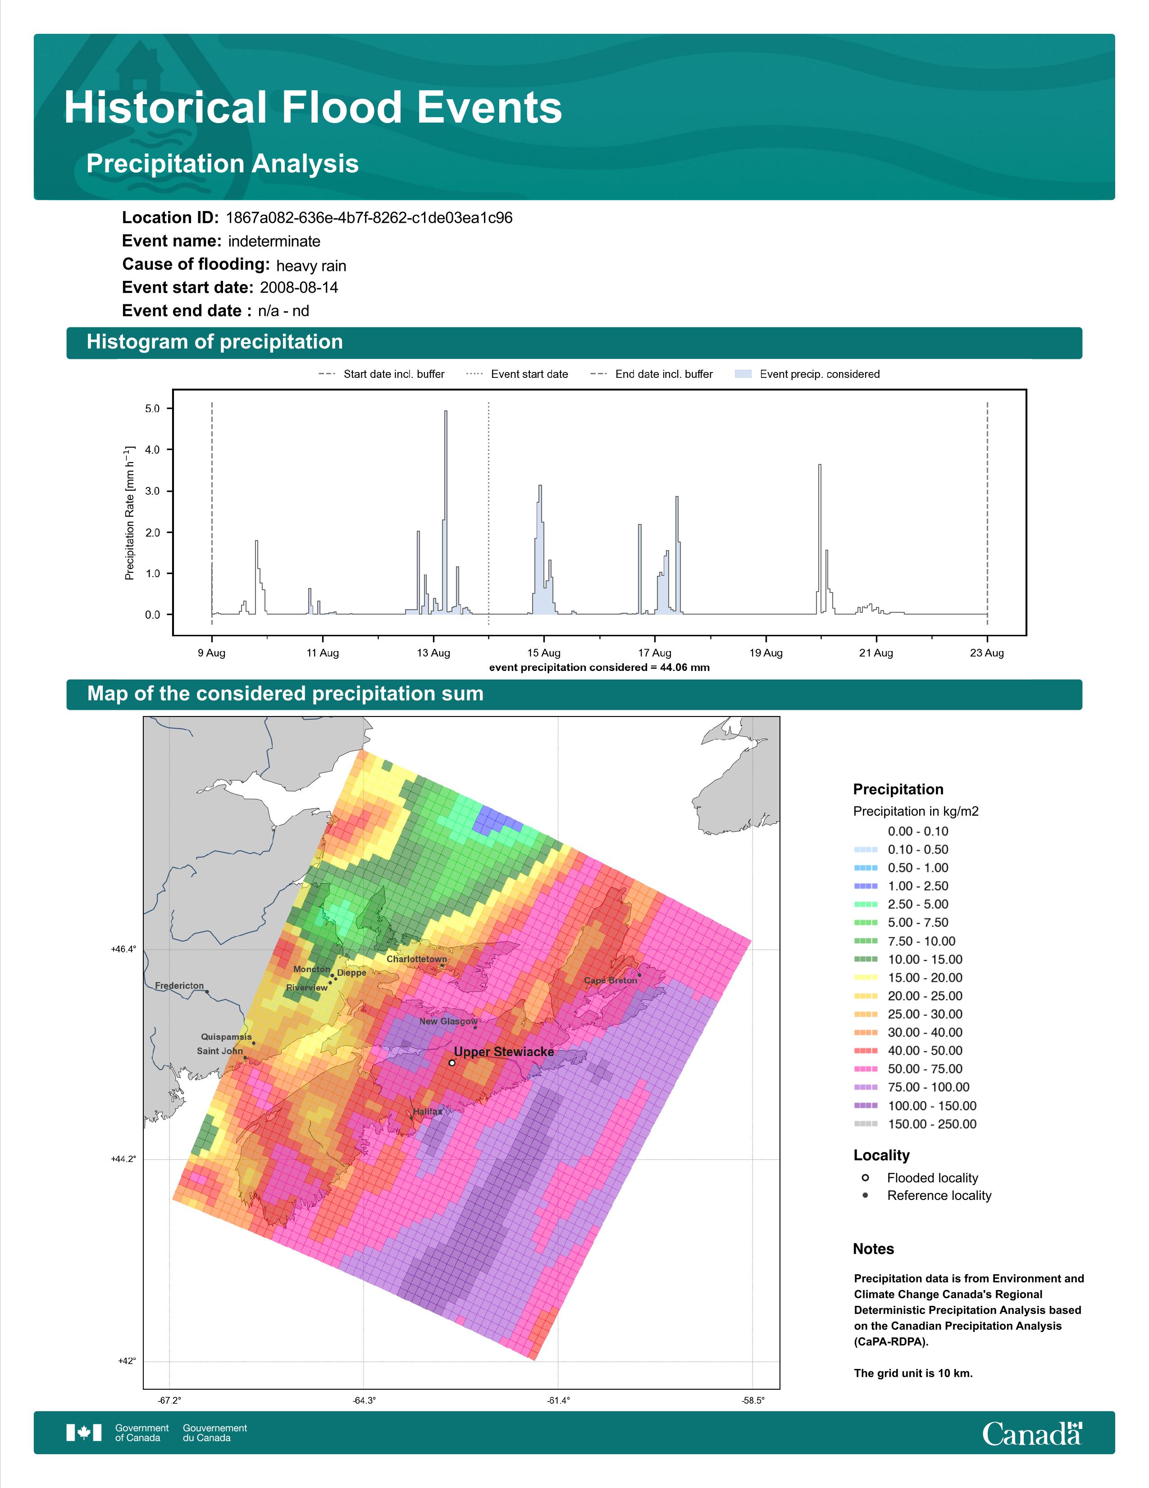Click 'event precipitation considered = 44.06 mm' caption

(599, 668)
